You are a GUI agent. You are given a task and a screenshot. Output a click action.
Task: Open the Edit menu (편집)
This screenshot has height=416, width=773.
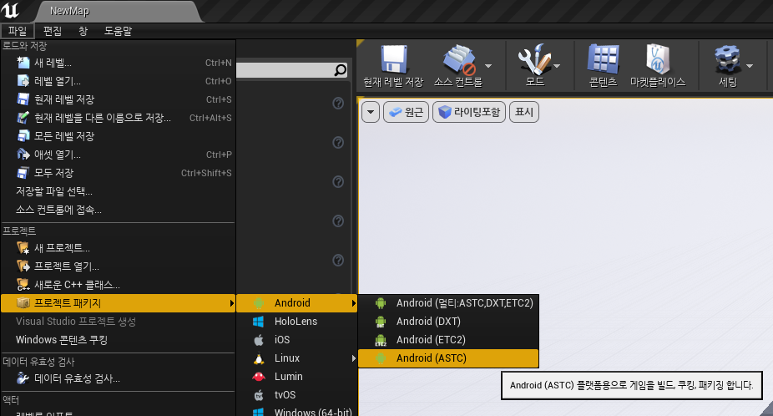pos(53,31)
